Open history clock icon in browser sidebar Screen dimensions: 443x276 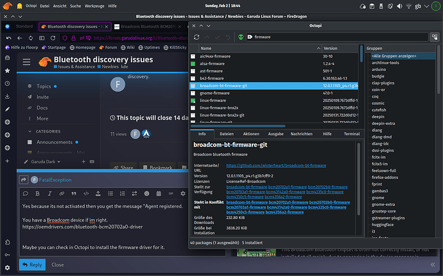(7, 83)
